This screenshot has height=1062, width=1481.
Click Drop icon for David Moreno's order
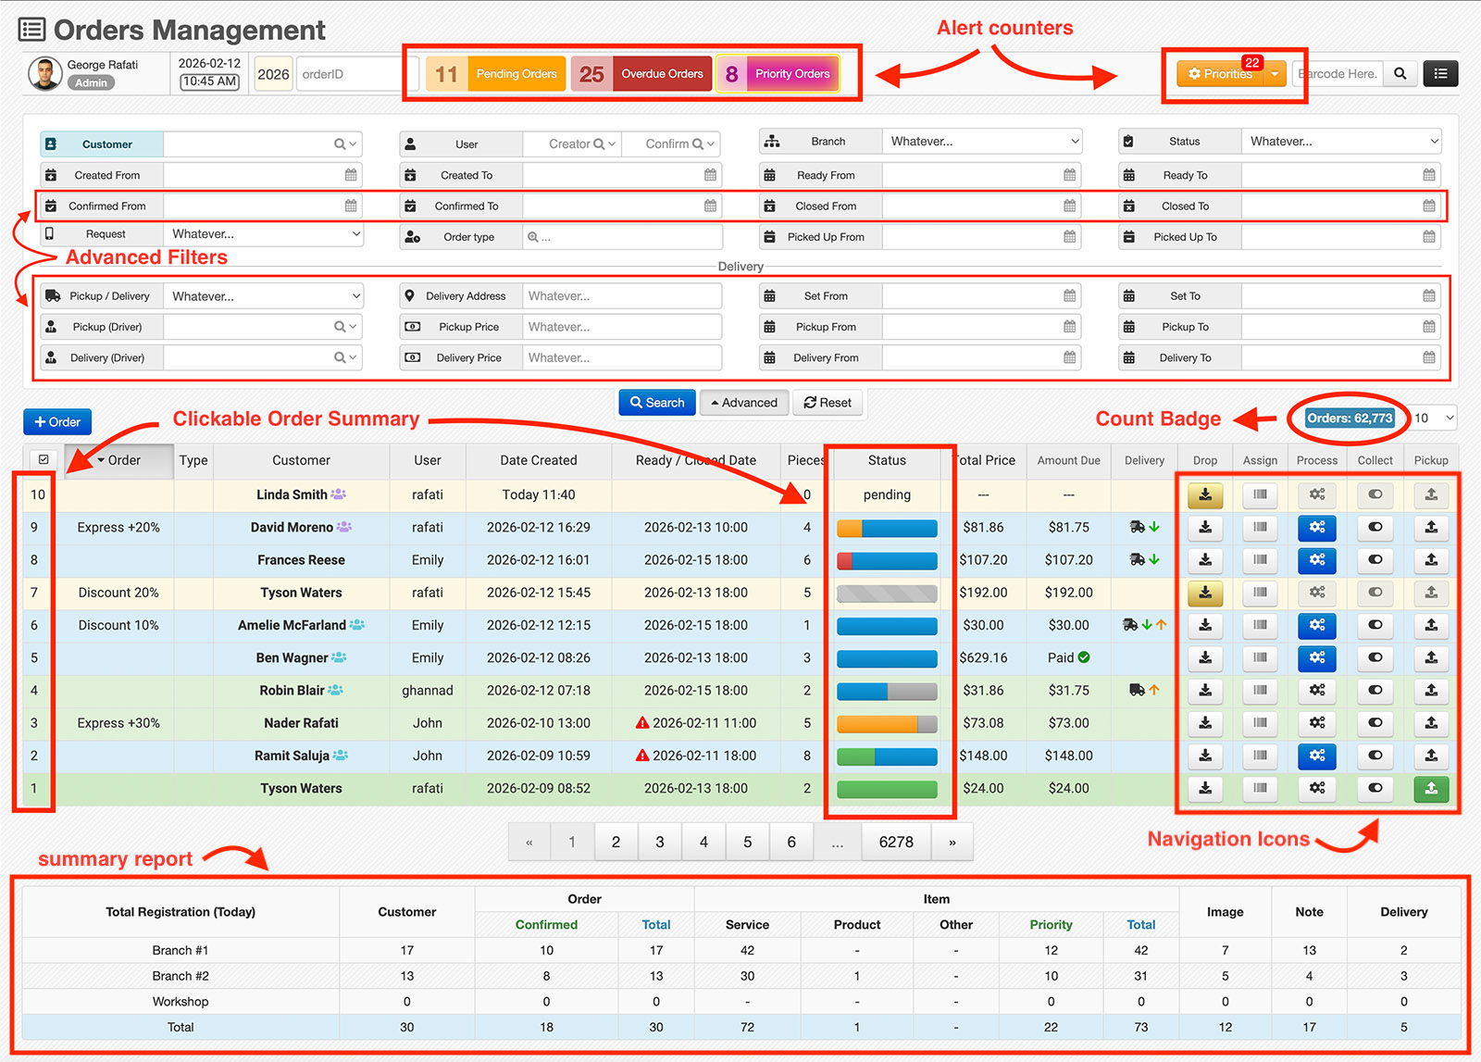1205,528
